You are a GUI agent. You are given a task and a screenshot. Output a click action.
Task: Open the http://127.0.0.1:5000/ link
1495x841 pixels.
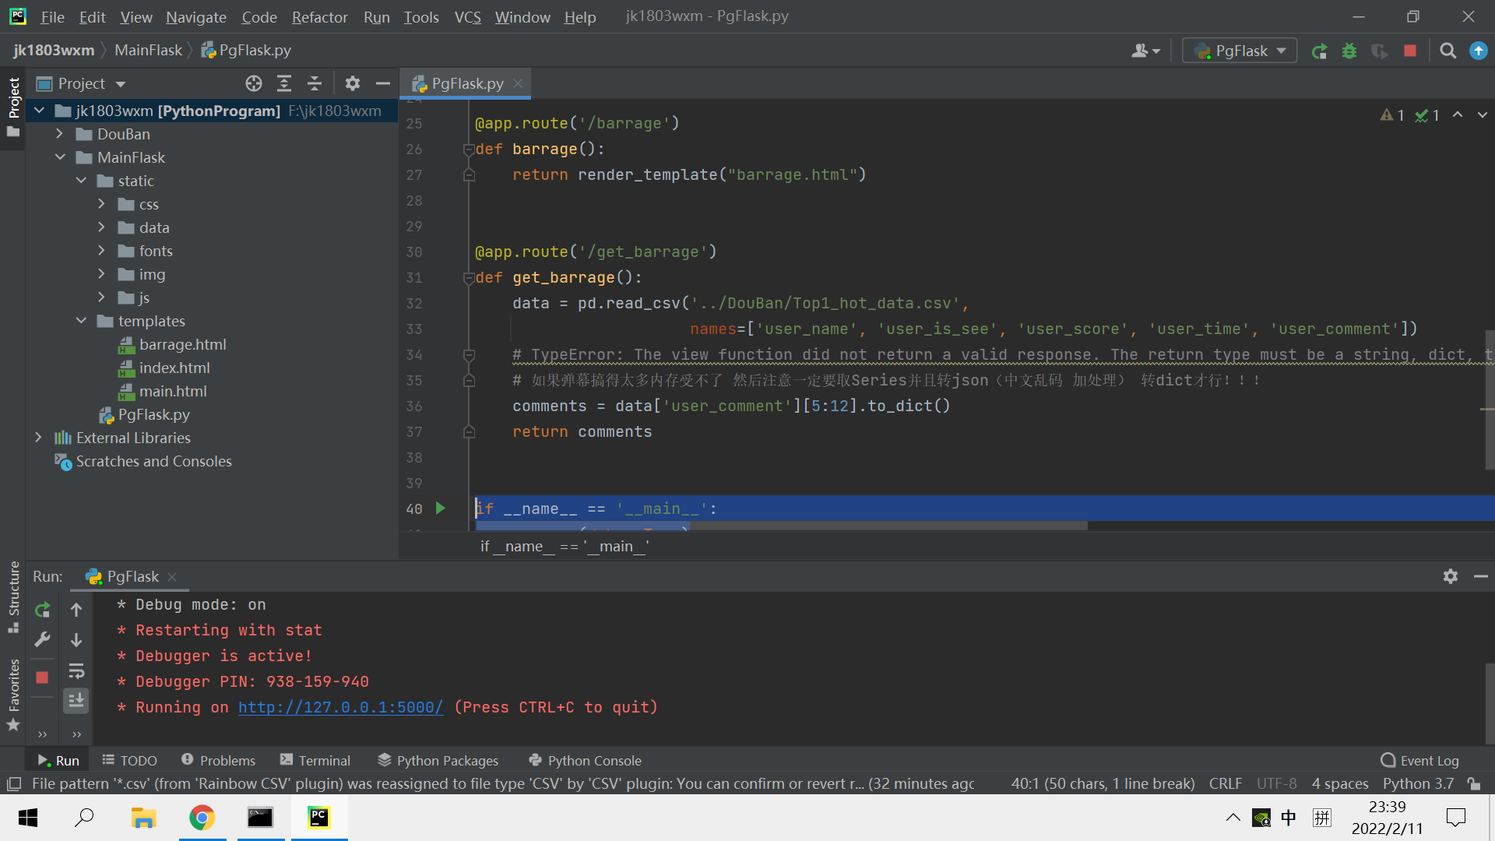click(340, 707)
